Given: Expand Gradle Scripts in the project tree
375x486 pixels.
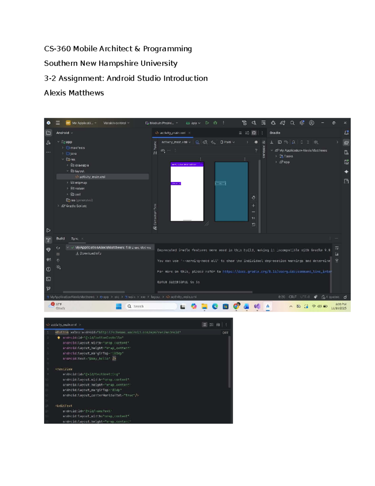Looking at the screenshot, I should point(58,206).
